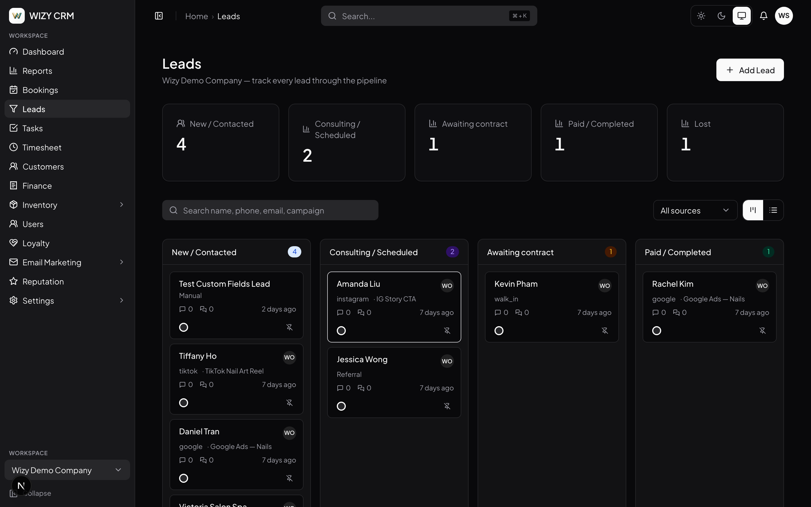Toggle status circle on Tiffany Ho card
The width and height of the screenshot is (811, 507).
pyautogui.click(x=183, y=403)
